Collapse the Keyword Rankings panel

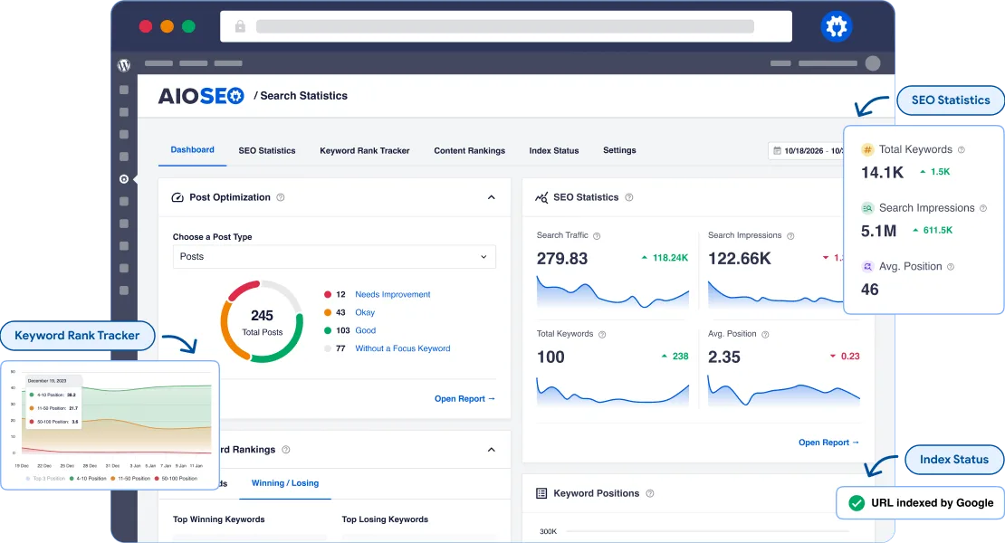[x=492, y=449]
